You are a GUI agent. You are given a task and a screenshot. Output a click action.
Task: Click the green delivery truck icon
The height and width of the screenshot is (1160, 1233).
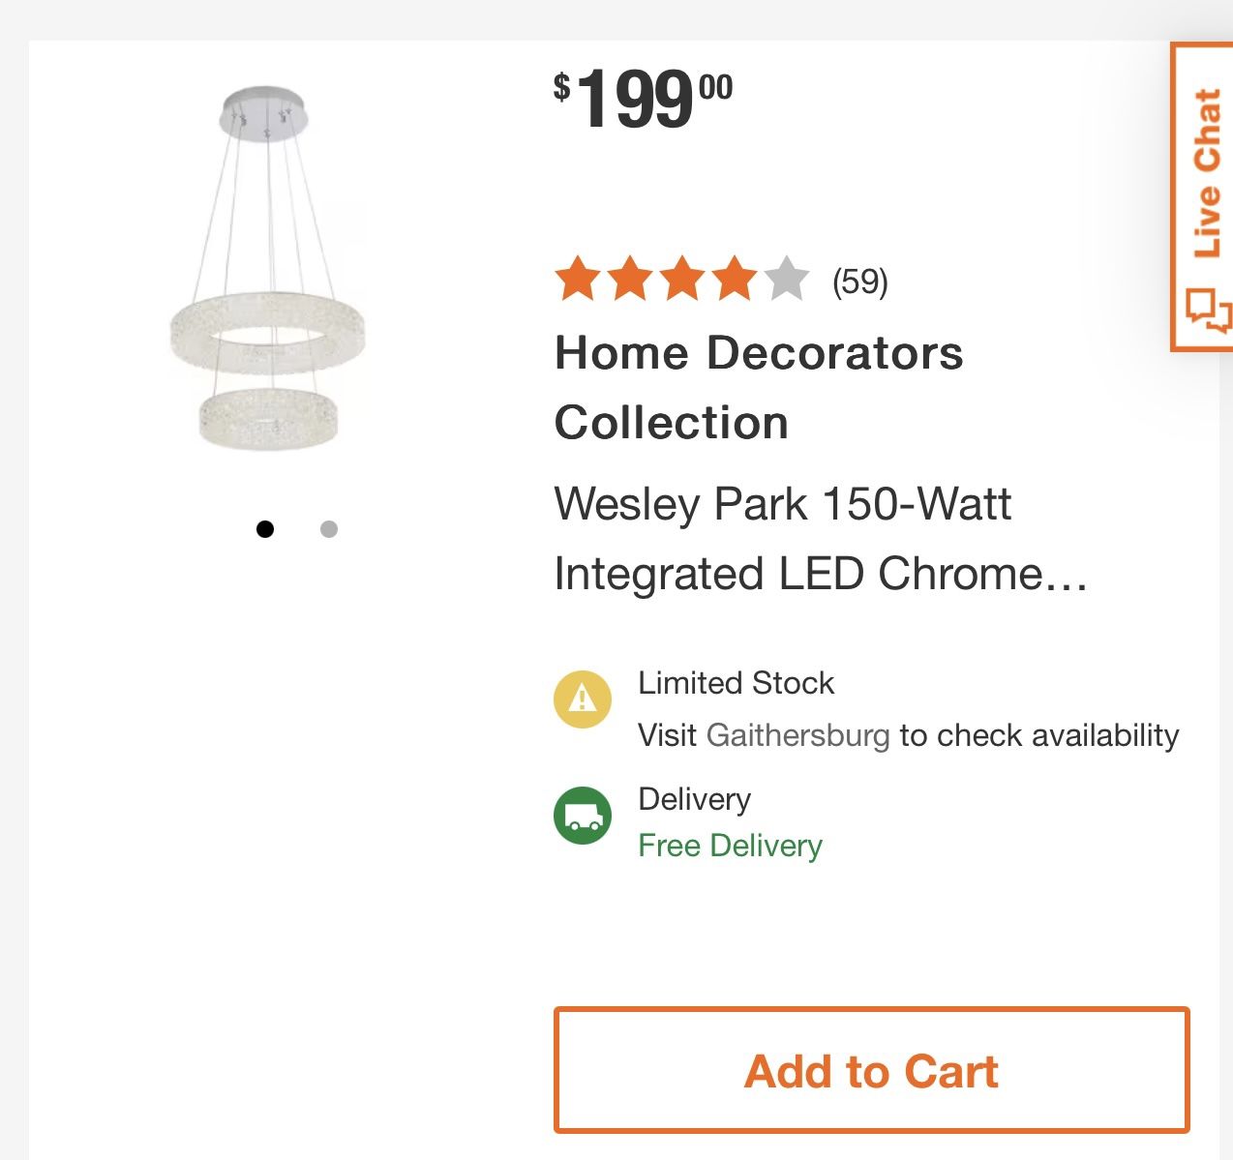[x=582, y=816]
